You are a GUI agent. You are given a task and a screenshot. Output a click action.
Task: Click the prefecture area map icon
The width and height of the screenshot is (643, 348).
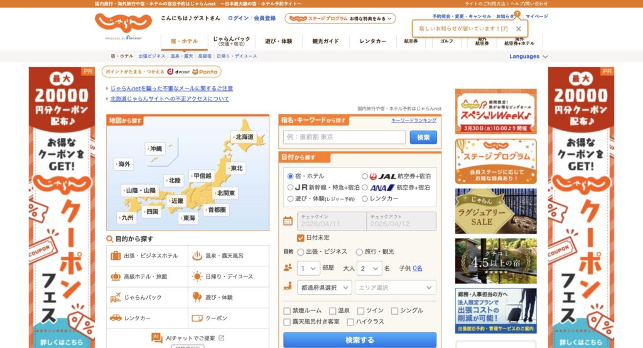[288, 286]
